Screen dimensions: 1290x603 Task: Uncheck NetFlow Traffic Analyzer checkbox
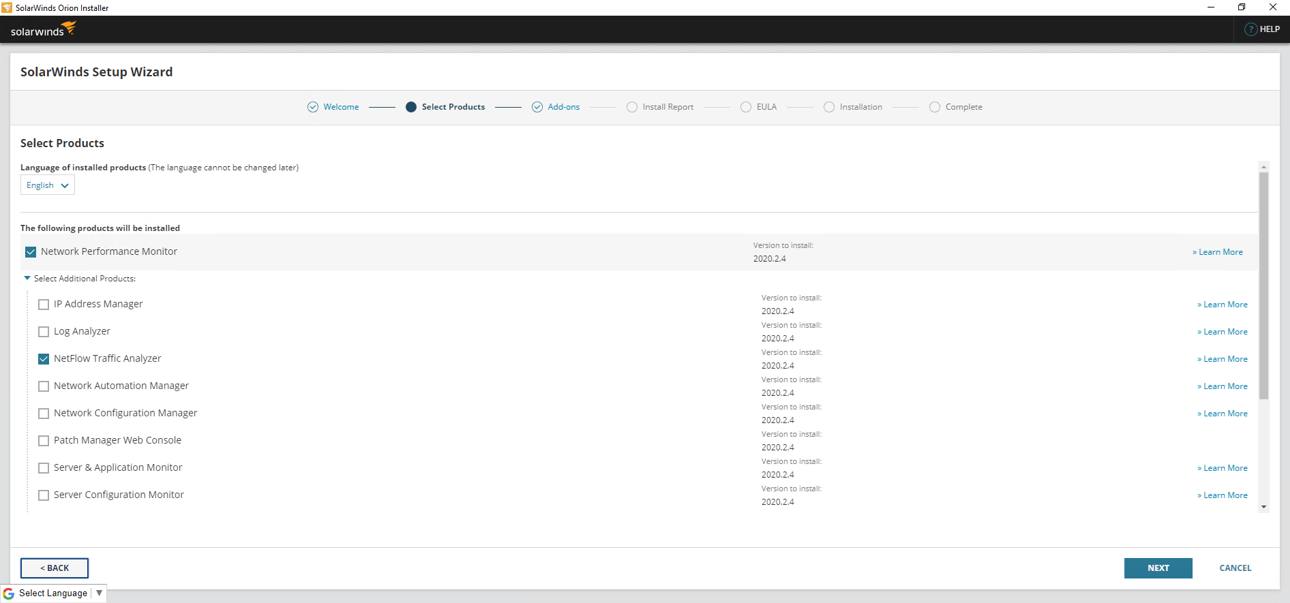point(44,359)
